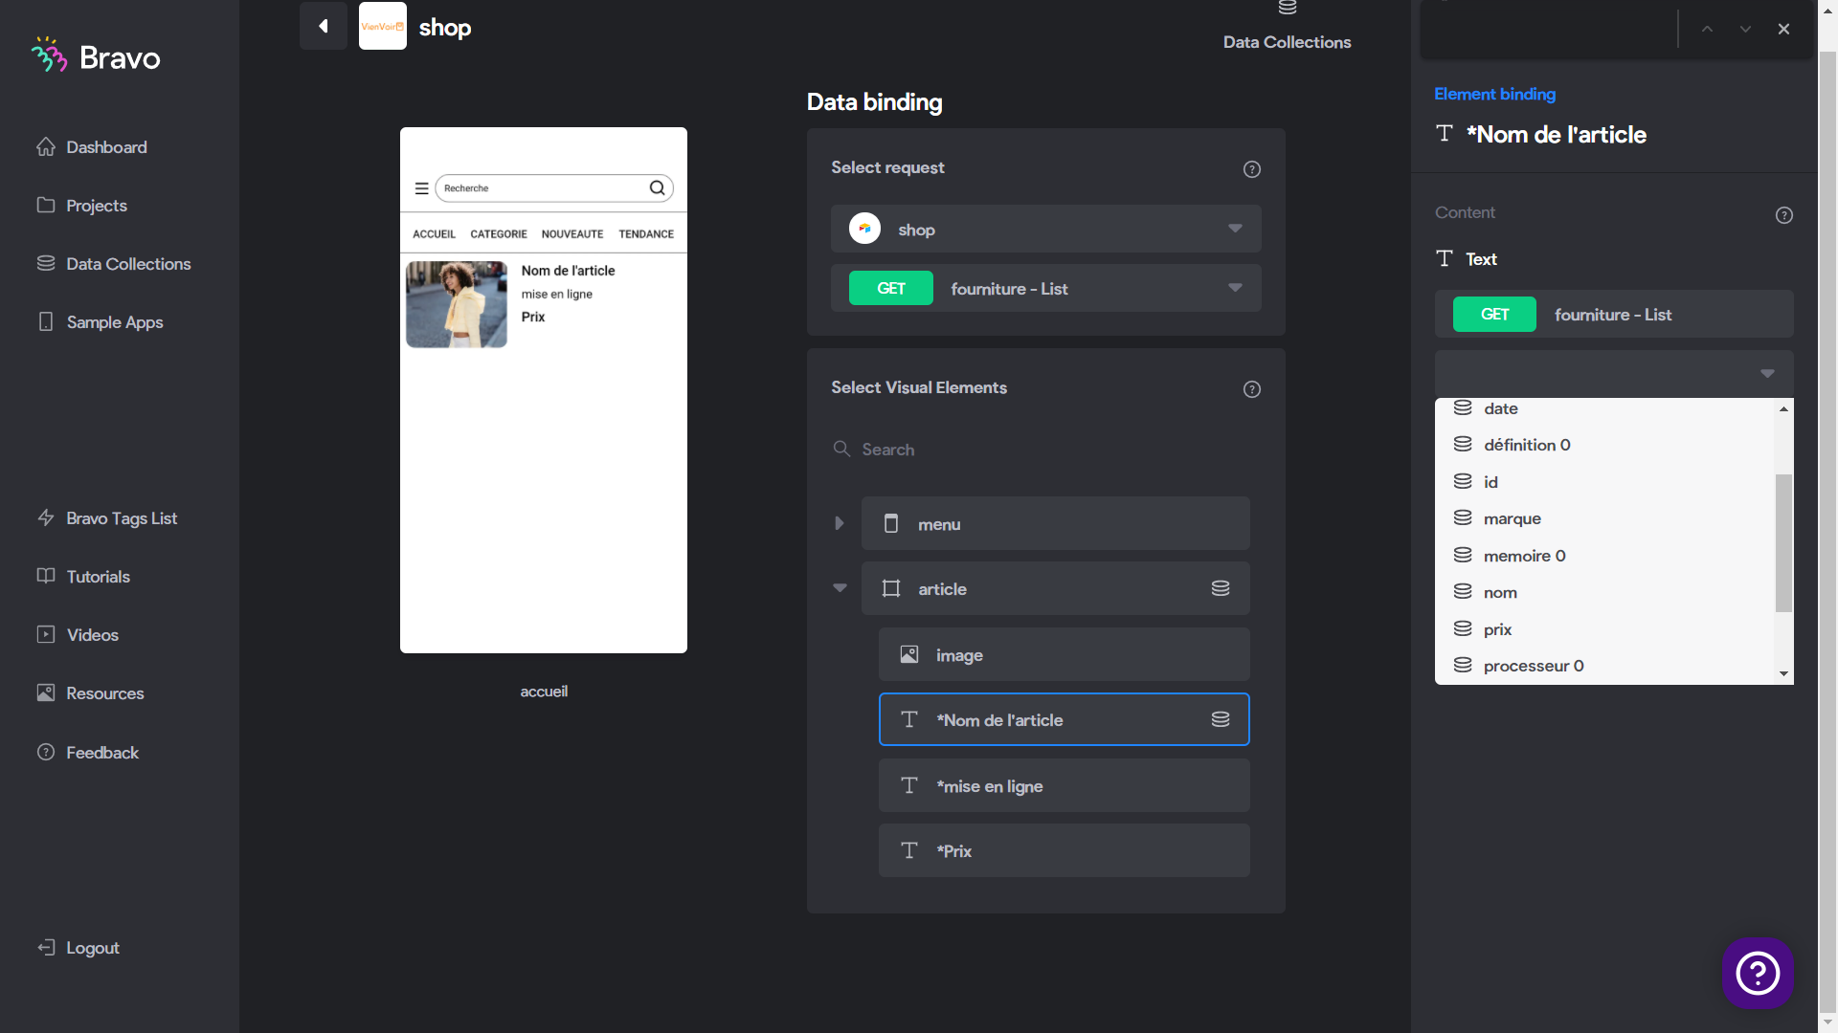The width and height of the screenshot is (1838, 1033).
Task: Click the field list scrollbar down arrow
Action: (x=1783, y=673)
